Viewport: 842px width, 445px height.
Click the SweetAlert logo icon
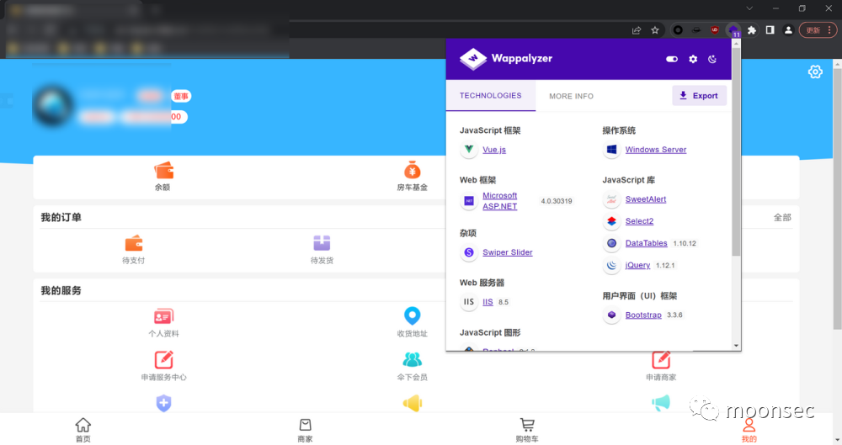(611, 199)
